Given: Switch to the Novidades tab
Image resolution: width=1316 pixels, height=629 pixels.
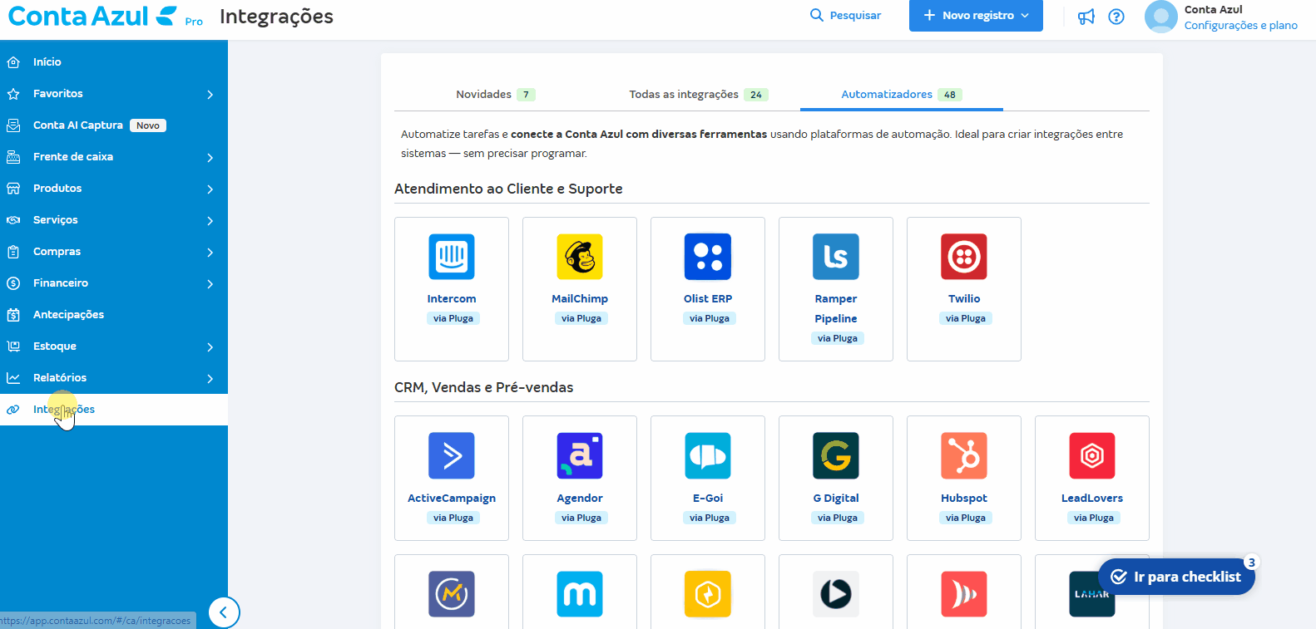Looking at the screenshot, I should tap(494, 95).
